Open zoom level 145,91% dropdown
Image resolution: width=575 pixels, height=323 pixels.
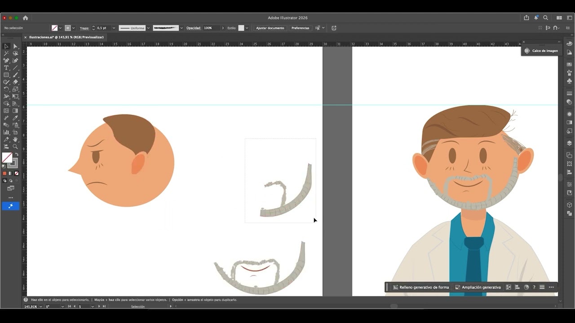41,306
